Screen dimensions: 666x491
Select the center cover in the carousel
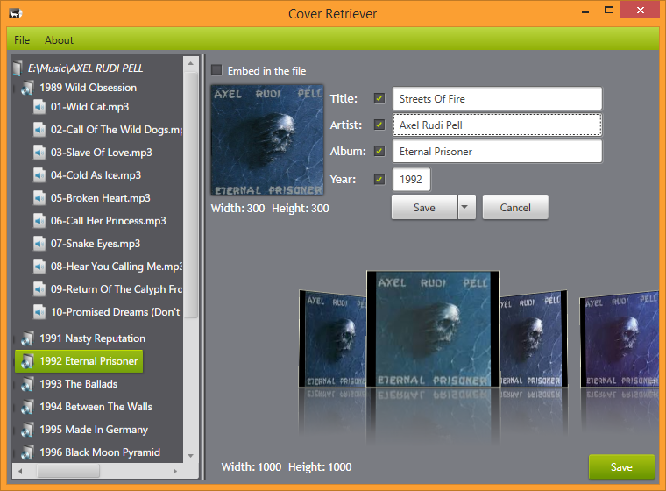[x=433, y=329]
